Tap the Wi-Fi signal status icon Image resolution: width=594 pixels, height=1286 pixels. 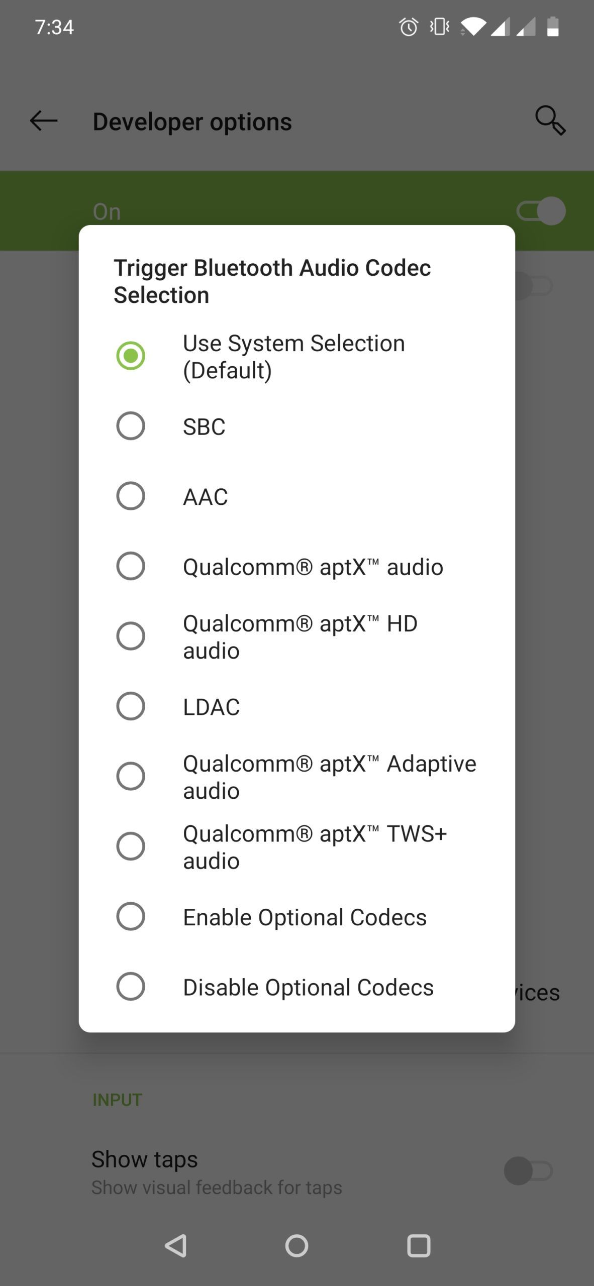point(472,27)
